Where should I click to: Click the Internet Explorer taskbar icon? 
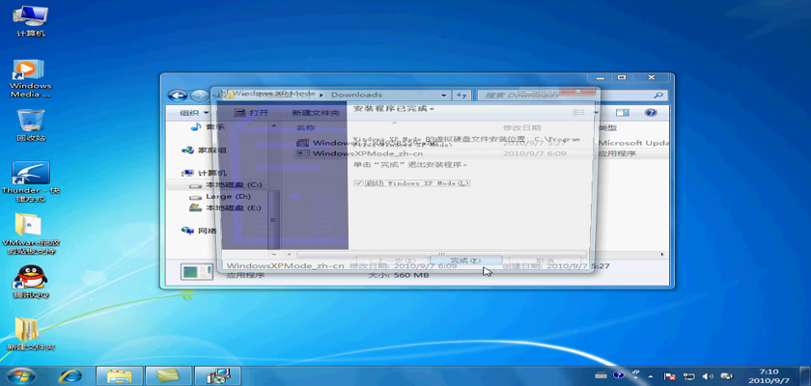69,374
